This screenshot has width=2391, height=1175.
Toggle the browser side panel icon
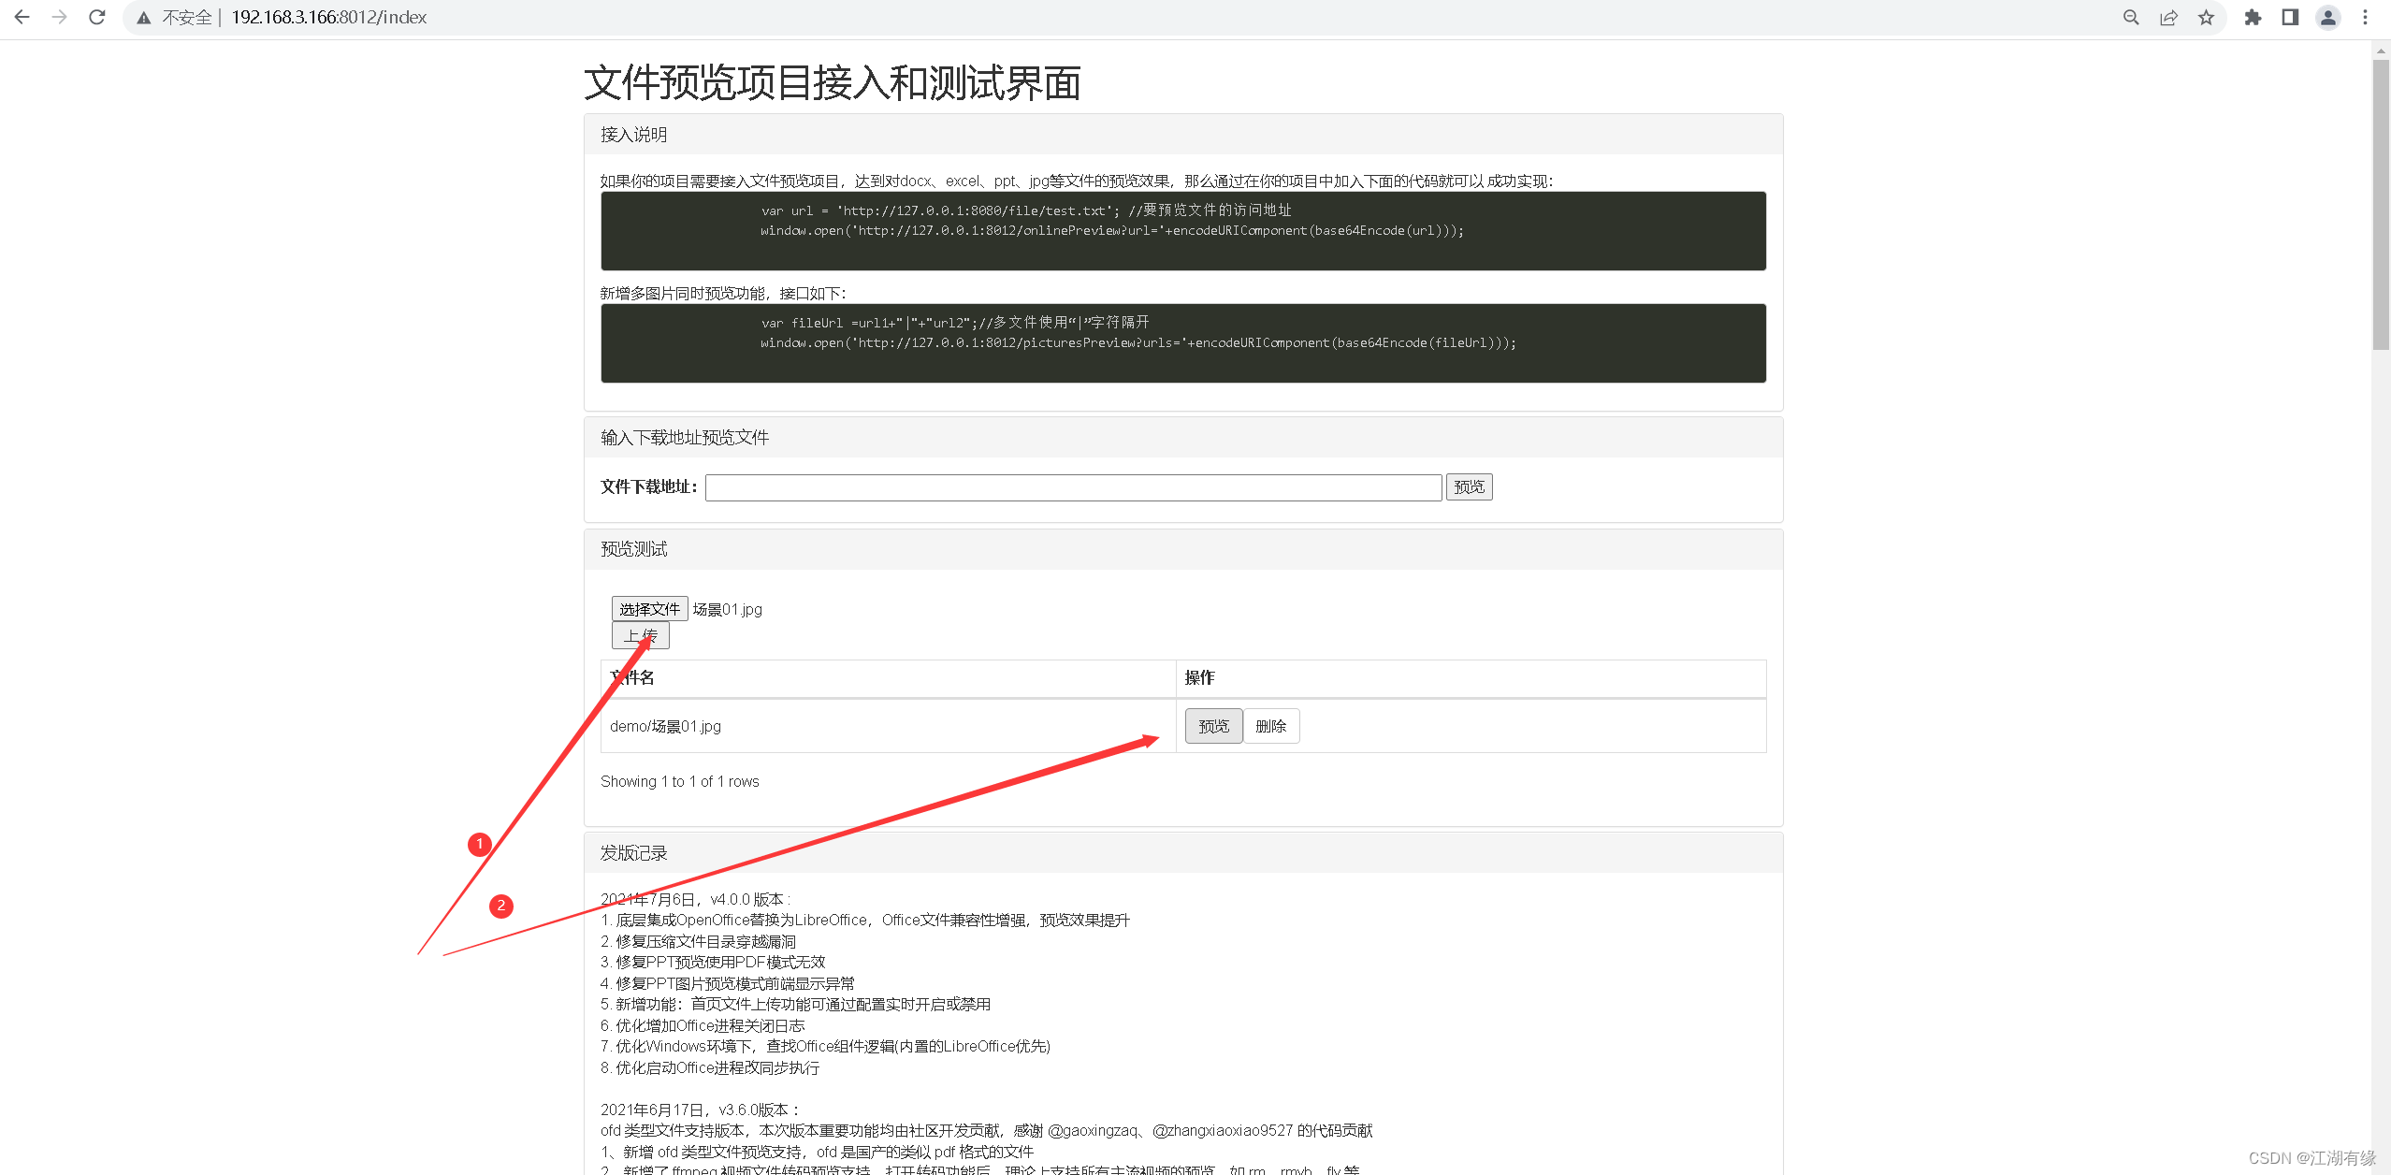(2290, 18)
